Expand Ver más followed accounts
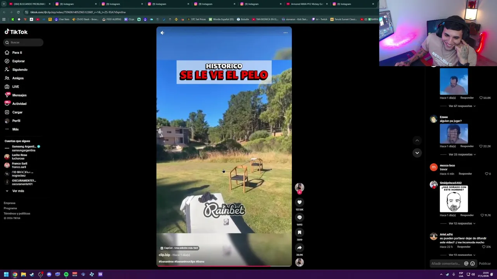Image resolution: width=497 pixels, height=279 pixels. (15, 191)
